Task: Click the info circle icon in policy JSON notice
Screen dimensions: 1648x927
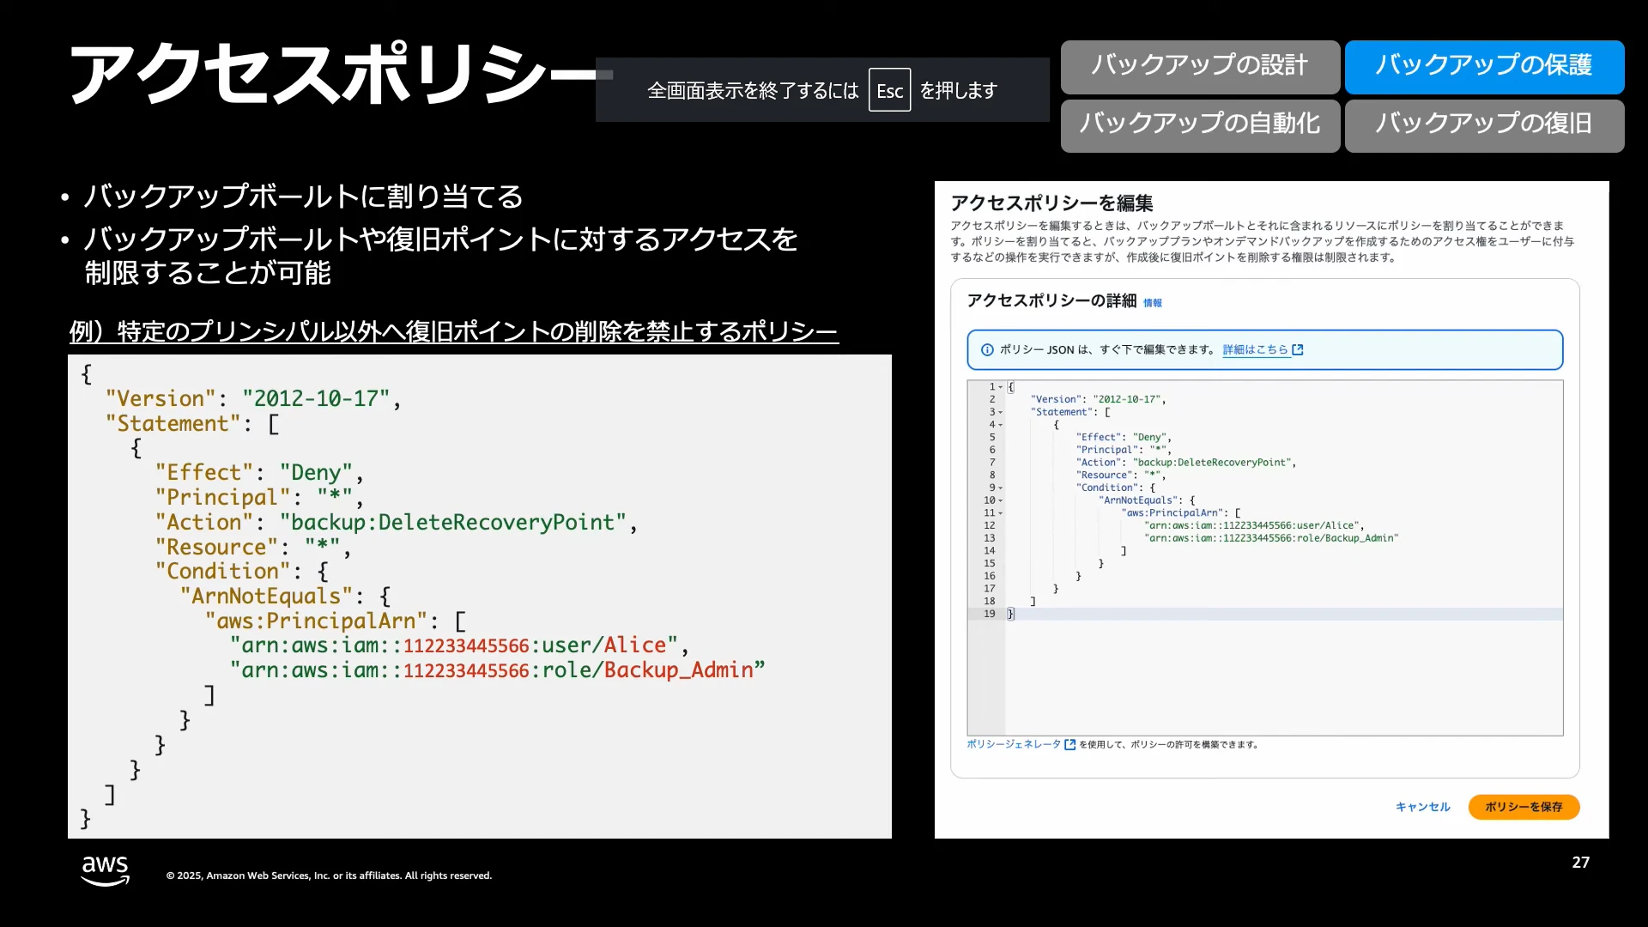Action: [x=987, y=350]
